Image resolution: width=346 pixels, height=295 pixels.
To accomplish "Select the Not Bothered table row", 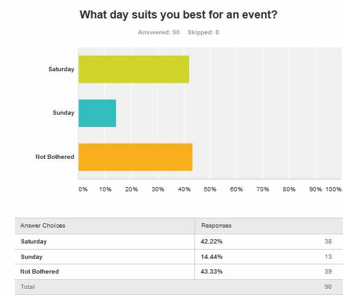I will tap(179, 272).
